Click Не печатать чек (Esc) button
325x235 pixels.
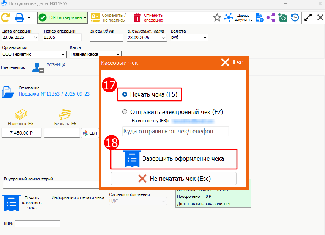pos(174,179)
